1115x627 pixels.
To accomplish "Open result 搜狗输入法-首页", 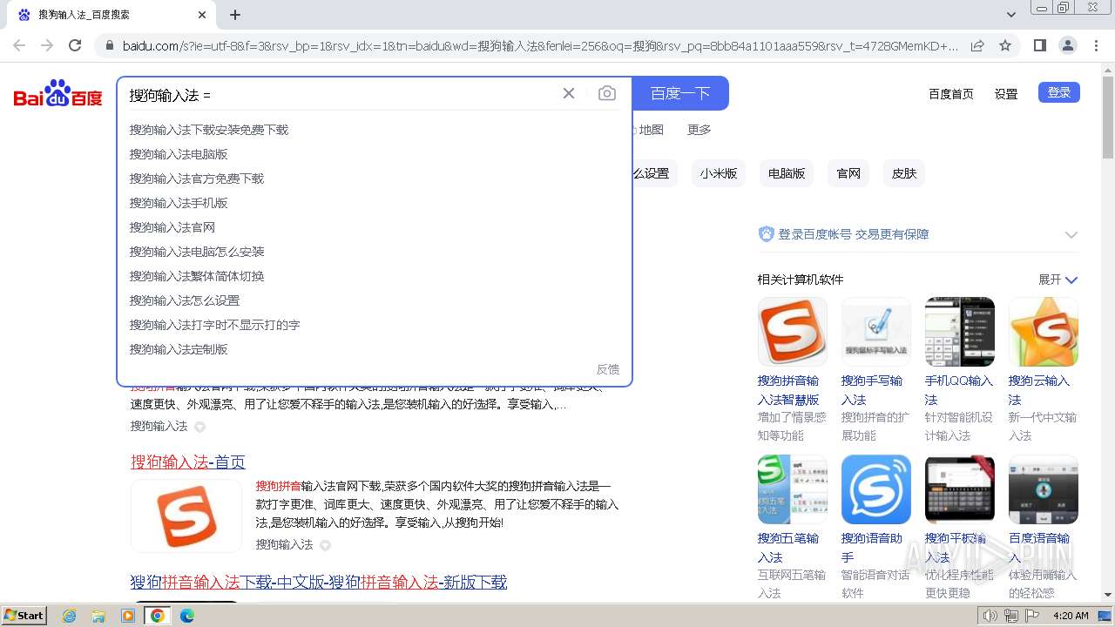I will 188,462.
